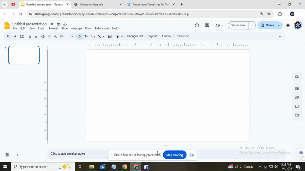Screen dimensions: 305x171
Task: Open Gemini sparkle icon
Action: pos(288,26)
